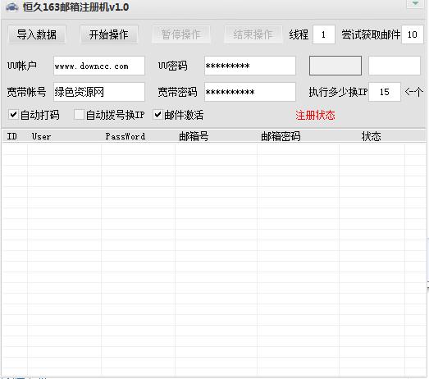
Task: Focus the UU帐户 input field
Action: 99,66
